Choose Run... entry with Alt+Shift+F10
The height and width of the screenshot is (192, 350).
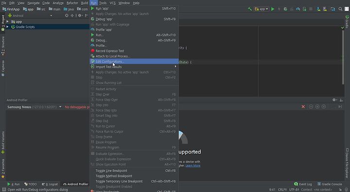[134, 35]
